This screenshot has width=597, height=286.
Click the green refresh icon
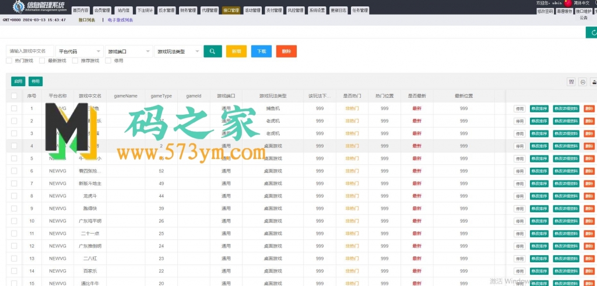[x=592, y=33]
